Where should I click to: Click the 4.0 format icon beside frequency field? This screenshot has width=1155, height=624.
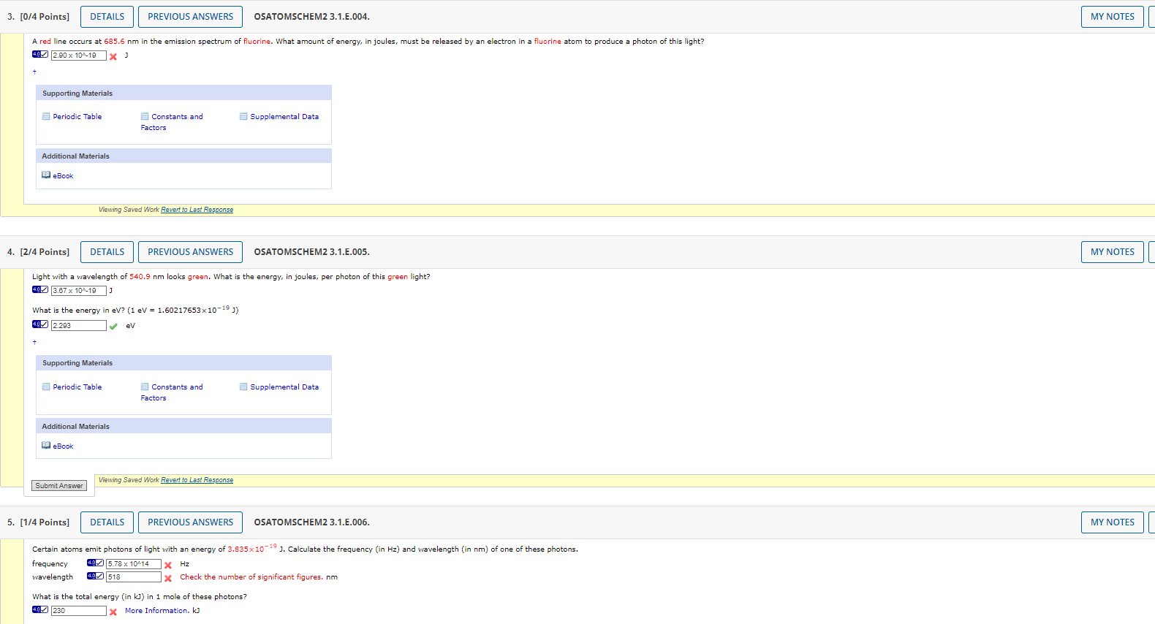95,563
